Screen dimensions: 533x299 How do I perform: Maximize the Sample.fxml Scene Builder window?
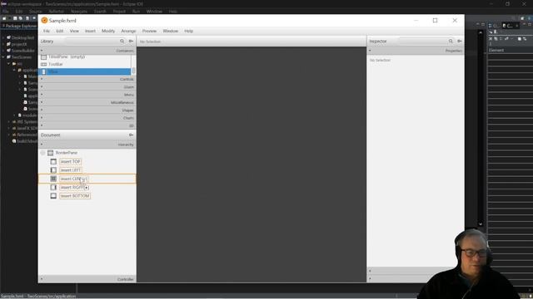[x=435, y=20]
